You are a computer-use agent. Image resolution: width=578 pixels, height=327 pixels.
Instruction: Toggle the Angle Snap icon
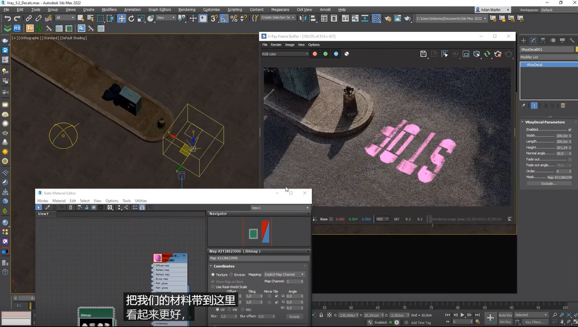224,18
